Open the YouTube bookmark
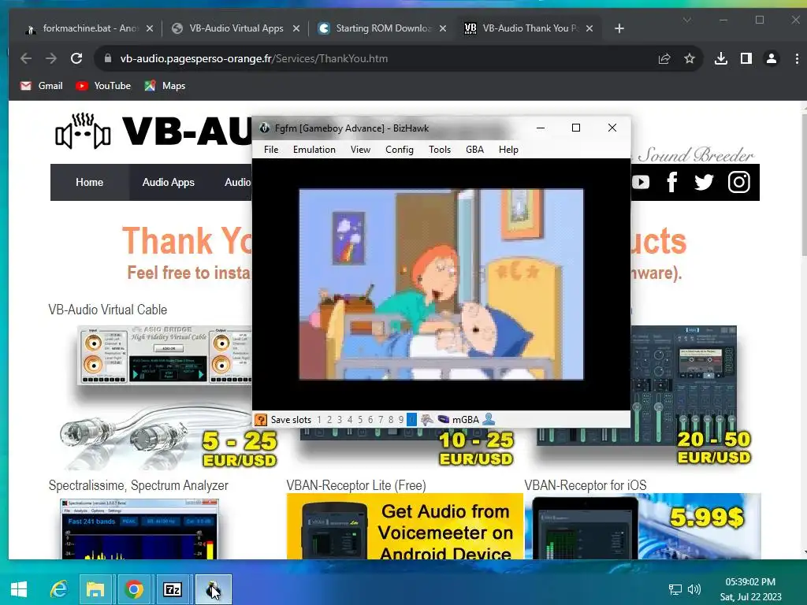The width and height of the screenshot is (807, 605). coord(103,86)
